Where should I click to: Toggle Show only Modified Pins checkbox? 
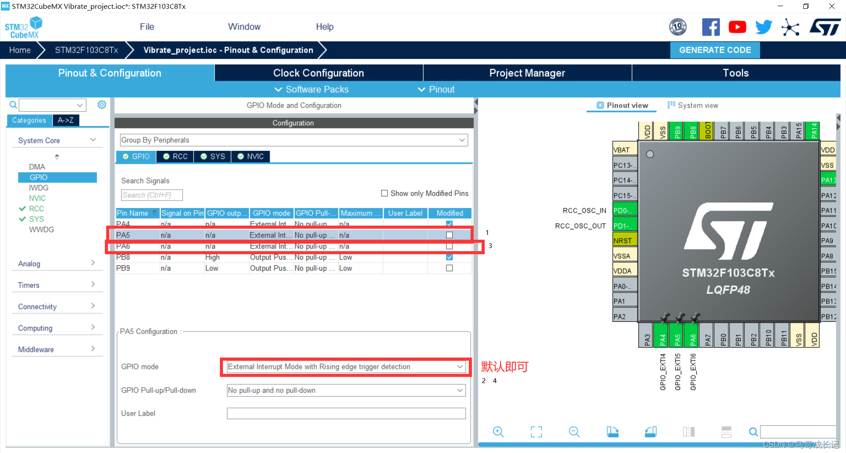point(384,193)
